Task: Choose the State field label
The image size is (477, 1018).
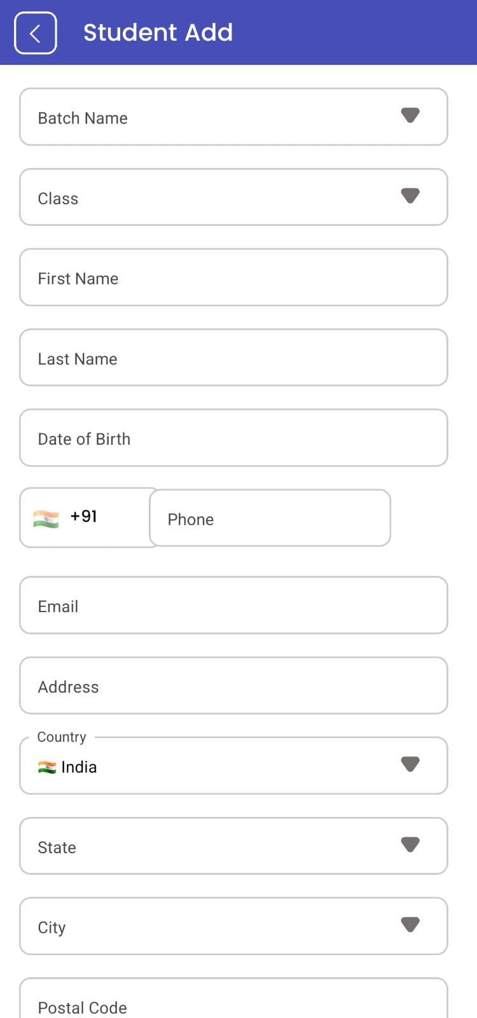Action: point(57,847)
